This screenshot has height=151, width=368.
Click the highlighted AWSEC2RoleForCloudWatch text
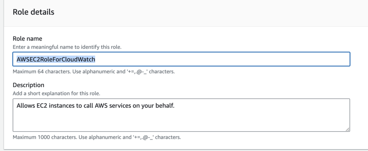(56, 59)
